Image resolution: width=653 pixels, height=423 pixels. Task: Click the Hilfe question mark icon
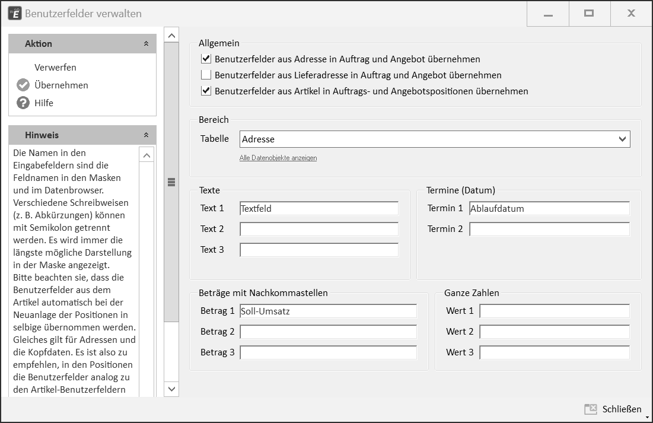tap(23, 103)
